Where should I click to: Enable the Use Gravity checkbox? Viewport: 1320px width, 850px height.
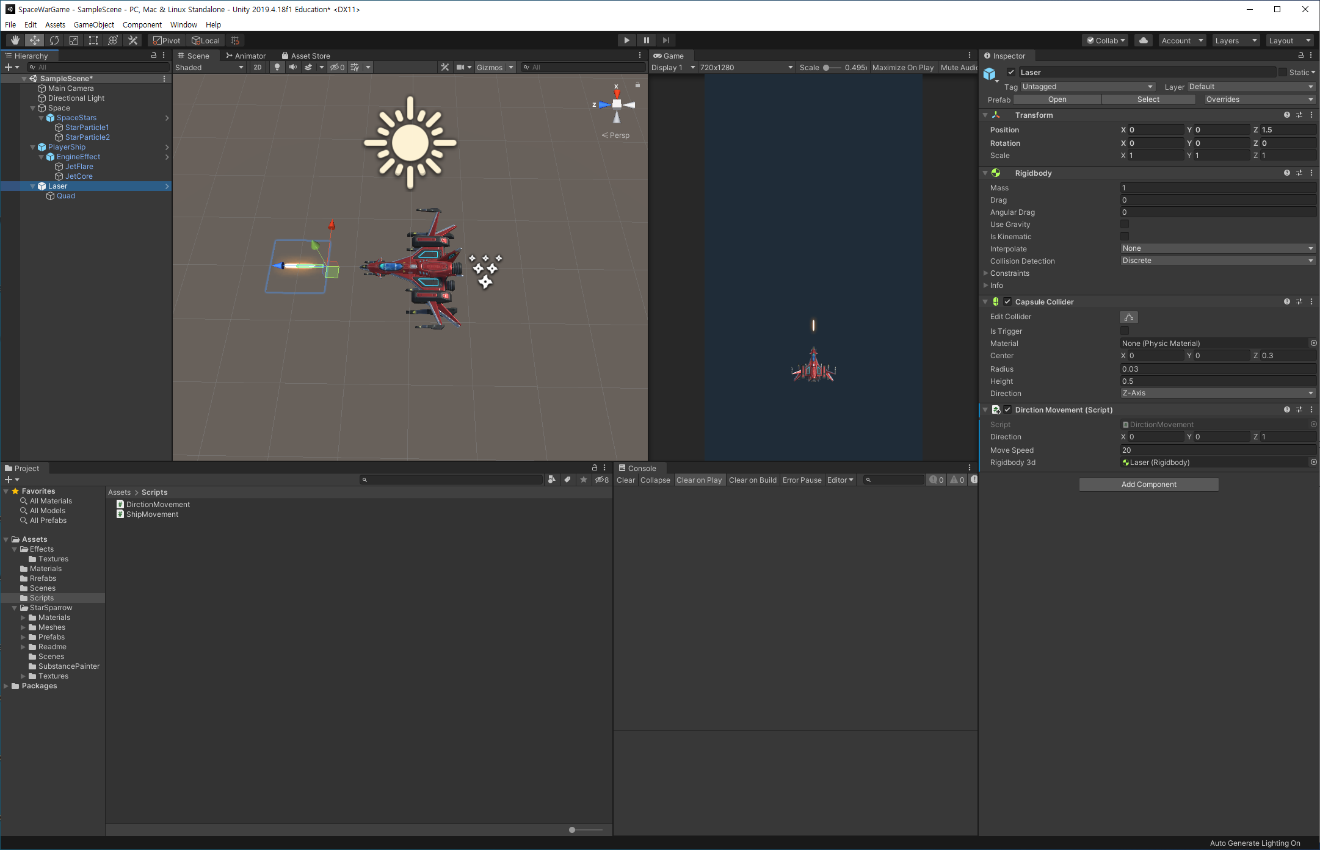[1124, 225]
